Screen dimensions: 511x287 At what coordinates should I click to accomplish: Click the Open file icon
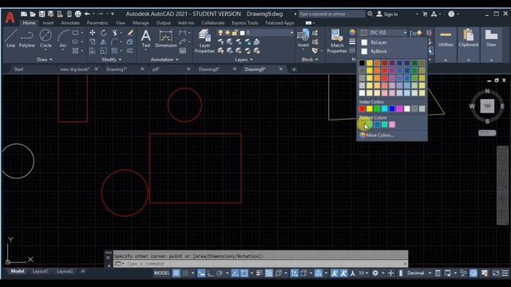[33, 14]
